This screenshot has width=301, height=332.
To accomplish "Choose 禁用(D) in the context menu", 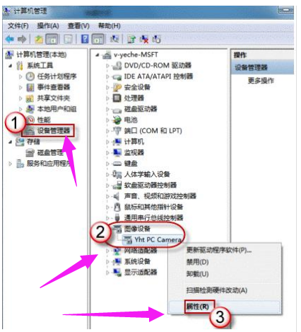I will coord(197,262).
